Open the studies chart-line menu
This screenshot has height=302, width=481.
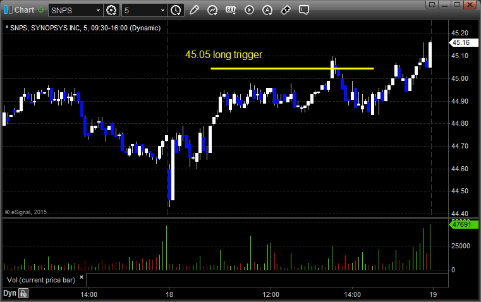(212, 10)
